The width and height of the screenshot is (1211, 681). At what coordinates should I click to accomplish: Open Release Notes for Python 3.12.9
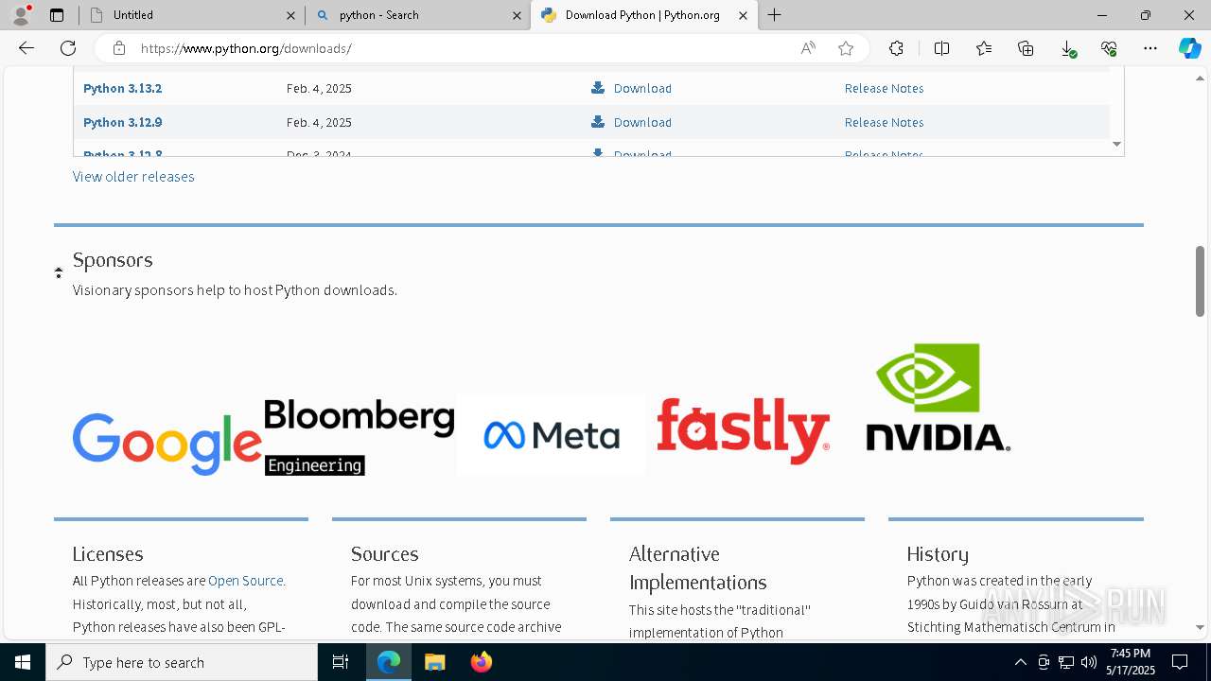(884, 122)
